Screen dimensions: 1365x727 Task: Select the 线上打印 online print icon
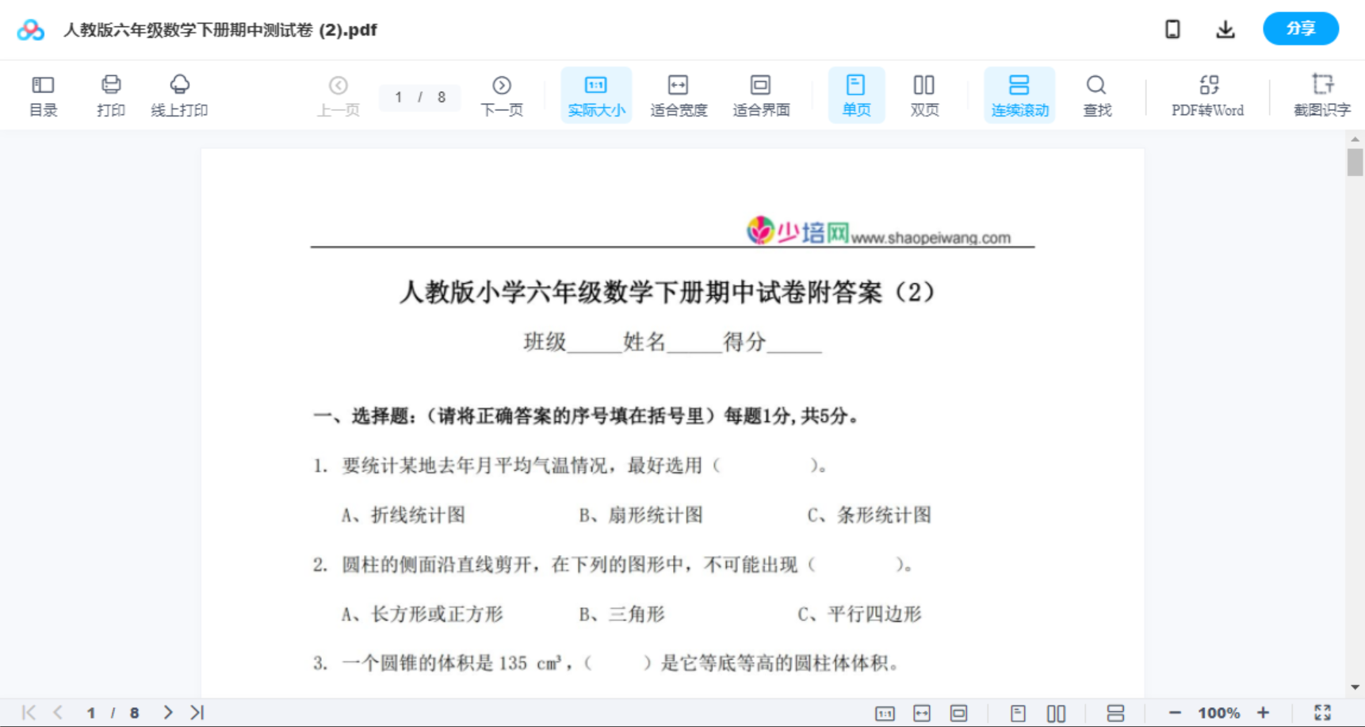coord(179,94)
